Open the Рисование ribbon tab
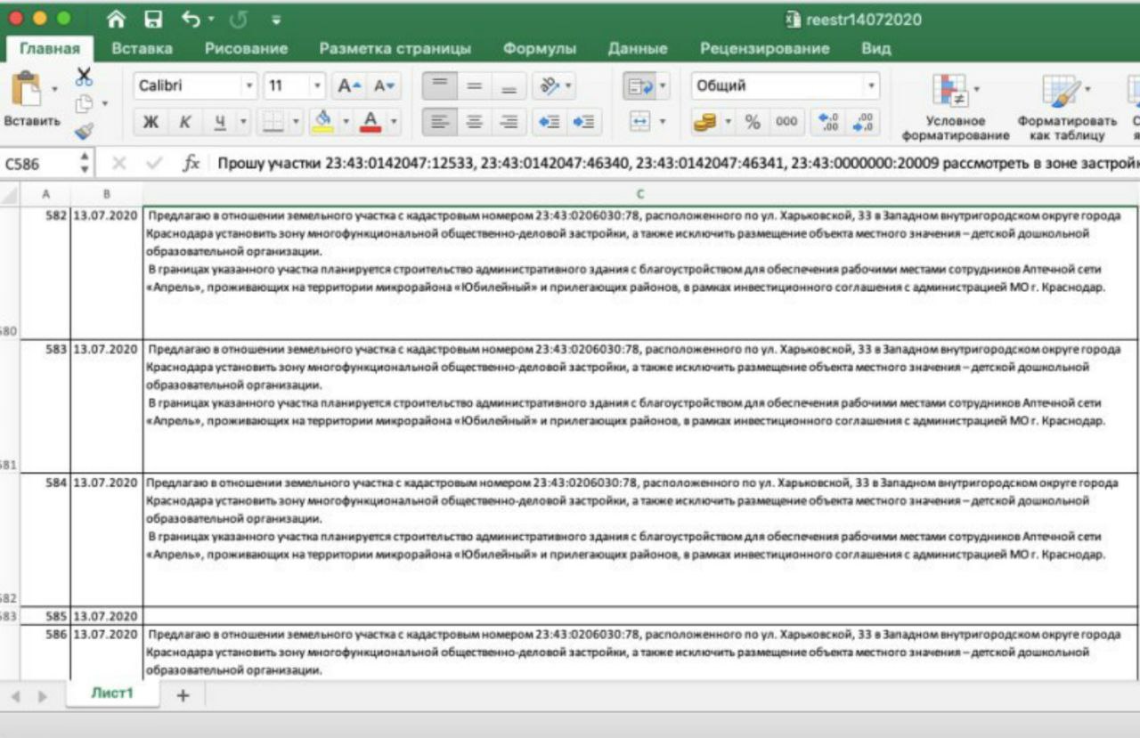Image resolution: width=1140 pixels, height=738 pixels. tap(246, 49)
